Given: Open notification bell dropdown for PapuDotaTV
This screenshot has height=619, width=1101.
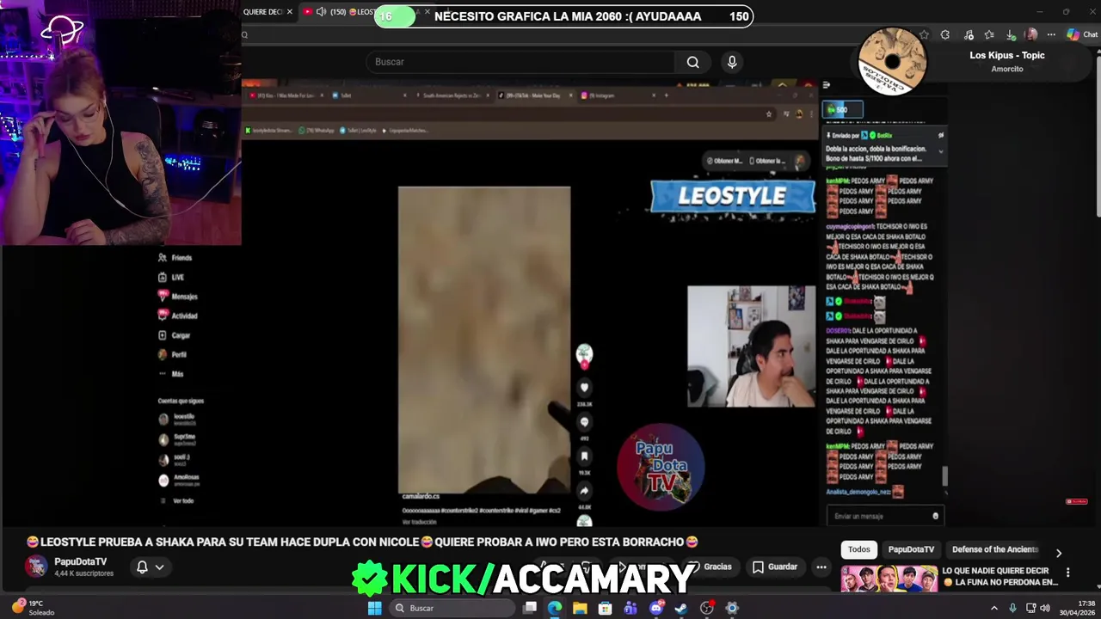Looking at the screenshot, I should [x=150, y=567].
